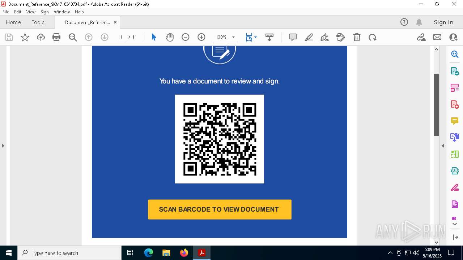This screenshot has height=260, width=463.
Task: Open the green page-layout tool icon
Action: (x=455, y=154)
